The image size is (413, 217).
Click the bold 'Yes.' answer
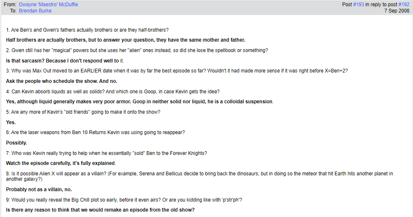click(11, 122)
